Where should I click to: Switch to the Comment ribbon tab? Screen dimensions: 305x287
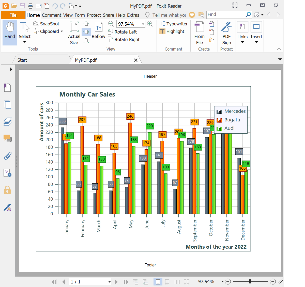pyautogui.click(x=52, y=15)
